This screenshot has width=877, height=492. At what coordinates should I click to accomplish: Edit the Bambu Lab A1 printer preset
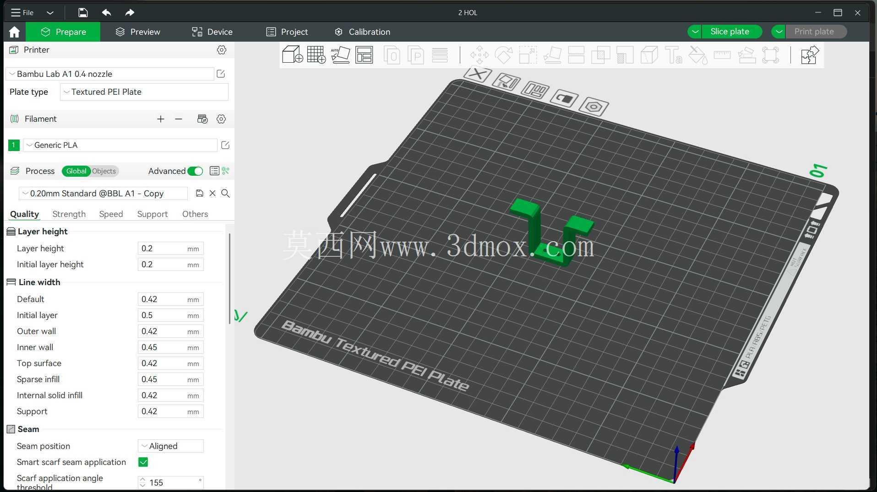pos(221,74)
